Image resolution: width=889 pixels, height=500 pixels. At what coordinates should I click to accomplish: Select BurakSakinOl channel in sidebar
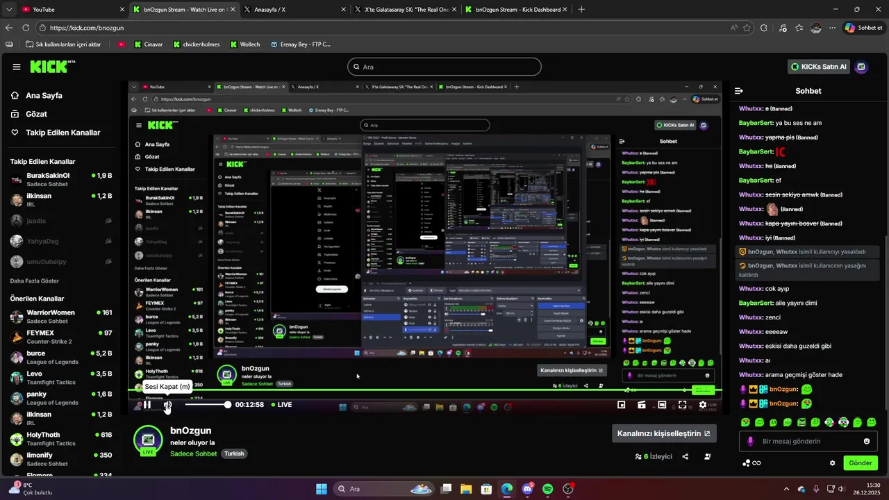61,179
